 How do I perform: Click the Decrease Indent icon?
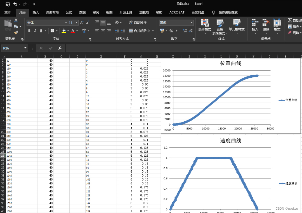pos(117,31)
